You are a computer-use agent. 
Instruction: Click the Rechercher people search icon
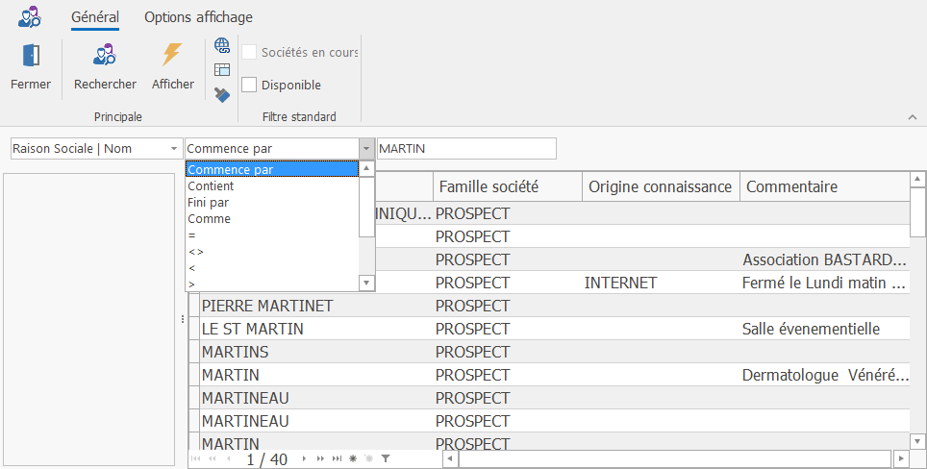pos(105,56)
